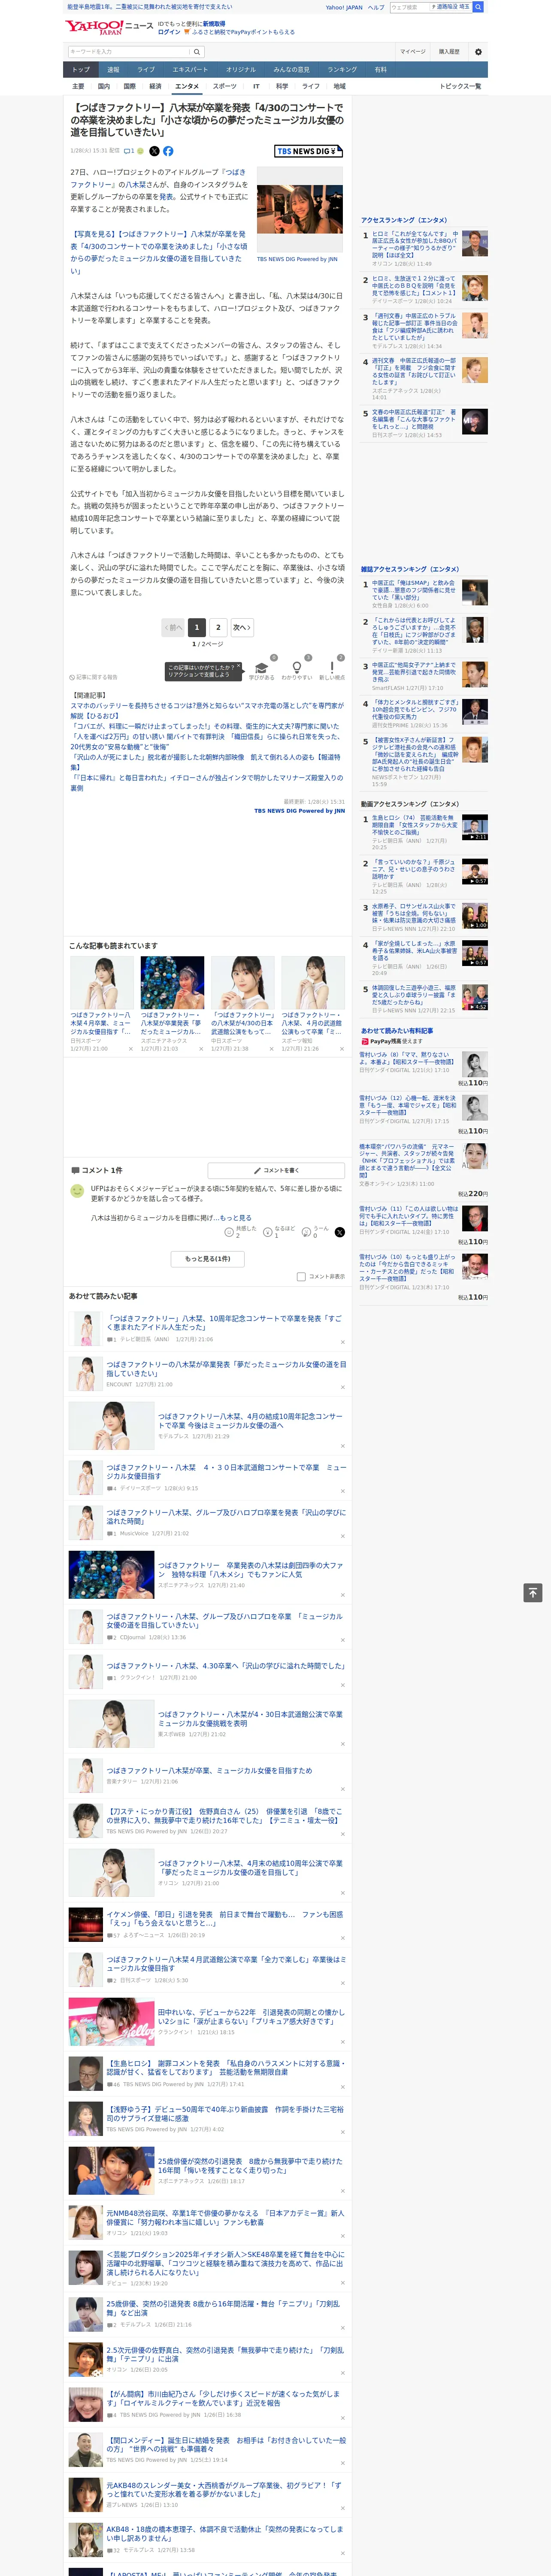
Task: Open マイページ link
Action: click(x=413, y=51)
